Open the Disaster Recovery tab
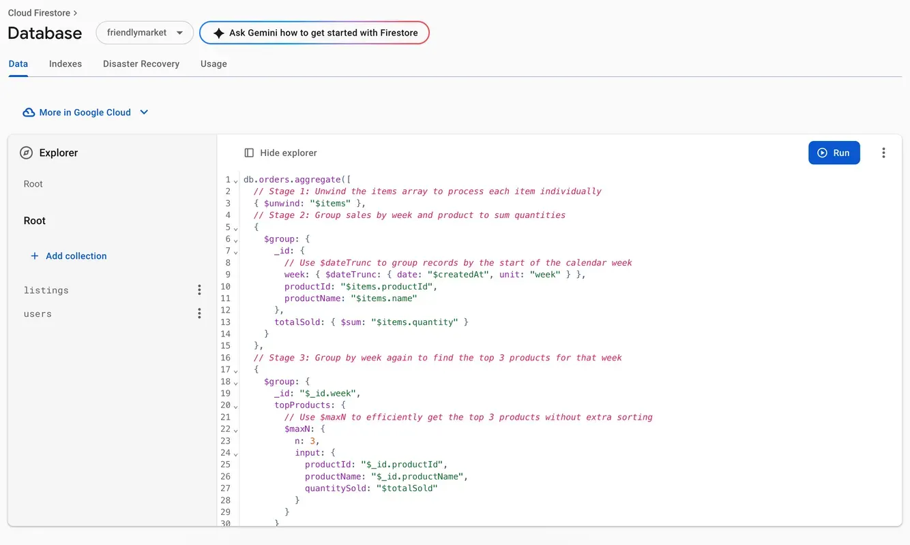Image resolution: width=910 pixels, height=545 pixels. 141,63
